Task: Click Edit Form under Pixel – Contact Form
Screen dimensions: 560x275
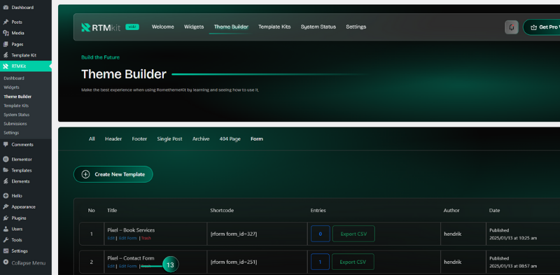Action: click(128, 266)
